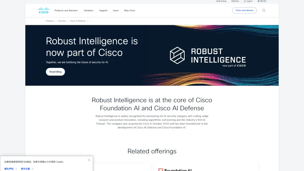The height and width of the screenshot is (171, 304).
Task: Click the Foundation AI logo icon
Action: 161,170
